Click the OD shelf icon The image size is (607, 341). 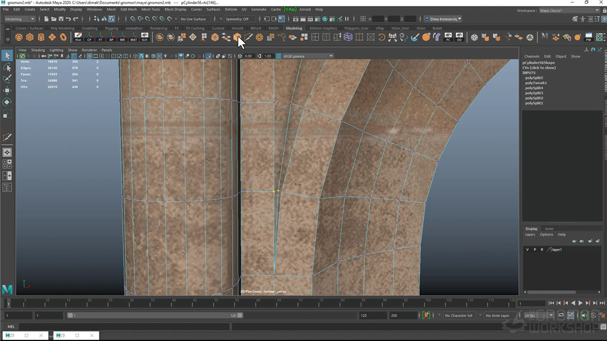[459, 37]
